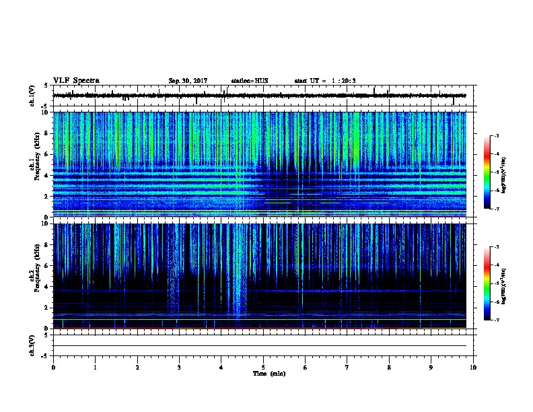Click the "-3" label atop ch.1 color scale
Viewport: 533px width, 412px height.
click(496, 135)
